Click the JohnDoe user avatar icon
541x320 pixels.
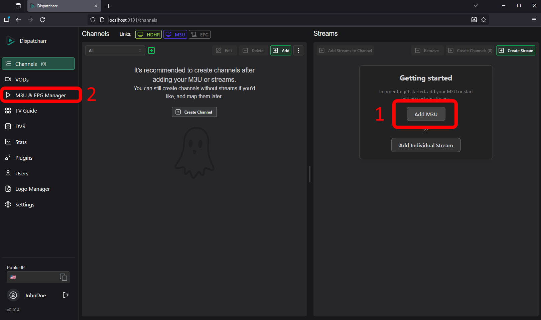[x=13, y=295]
